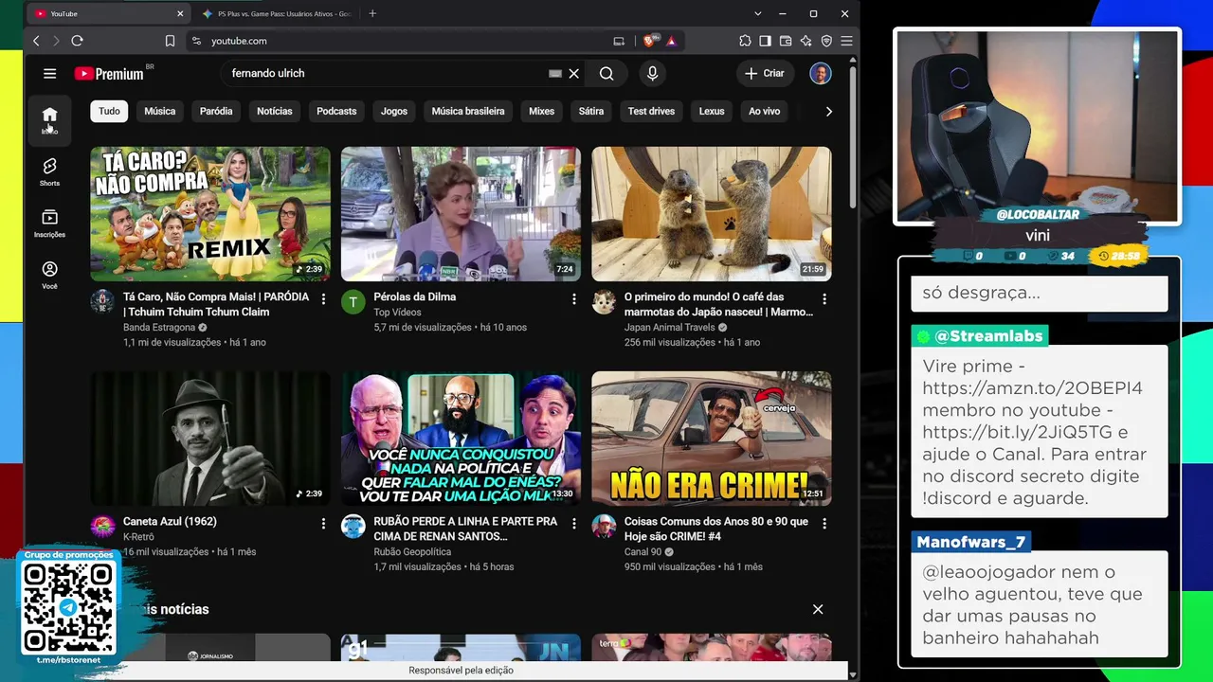Viewport: 1213px width, 682px height.
Task: Start voice search with the microphone
Action: 652,73
